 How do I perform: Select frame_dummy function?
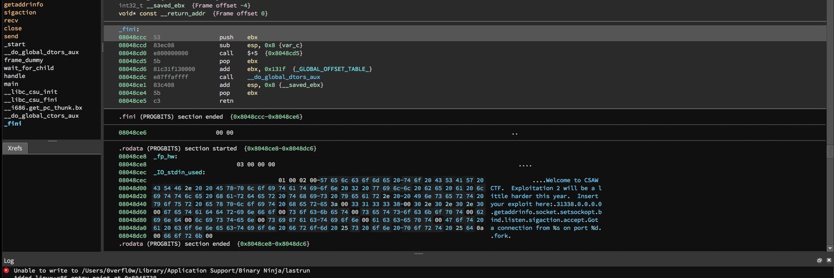click(x=23, y=60)
